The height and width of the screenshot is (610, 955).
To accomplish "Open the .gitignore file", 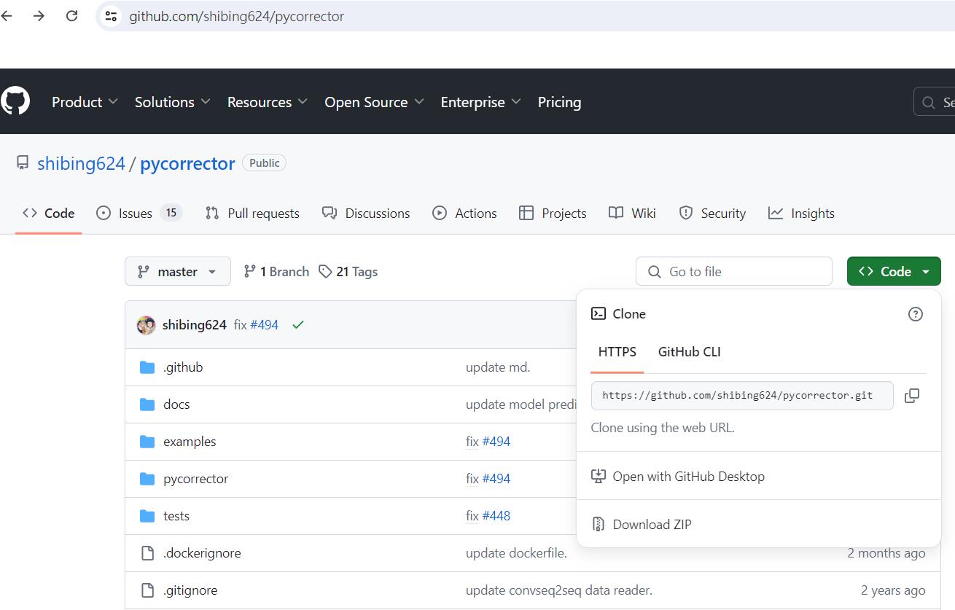I will [x=190, y=590].
